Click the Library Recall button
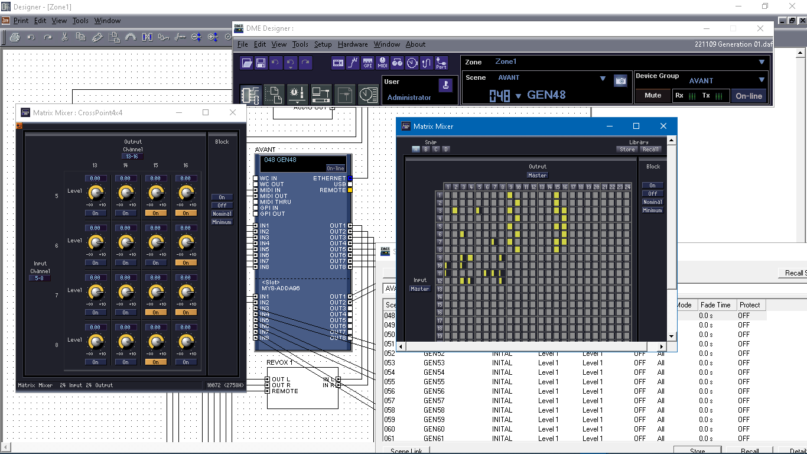 (650, 150)
